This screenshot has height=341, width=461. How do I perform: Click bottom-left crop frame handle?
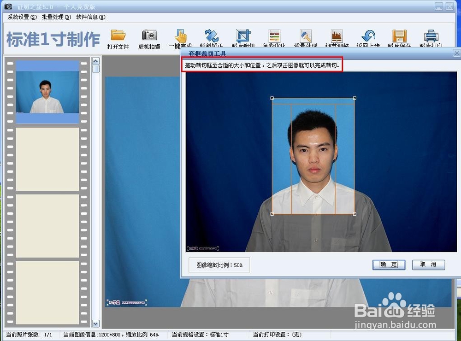tap(272, 214)
